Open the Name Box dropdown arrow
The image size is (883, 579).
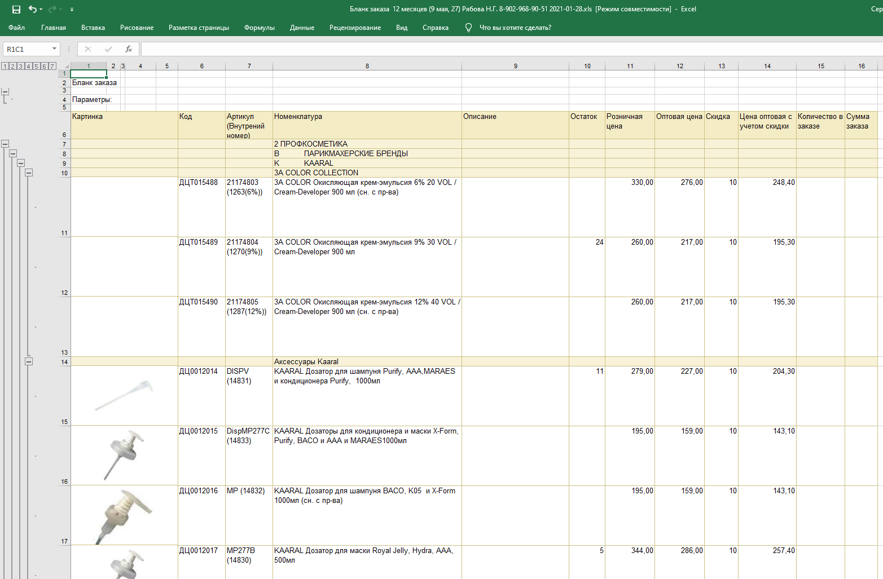[x=54, y=49]
